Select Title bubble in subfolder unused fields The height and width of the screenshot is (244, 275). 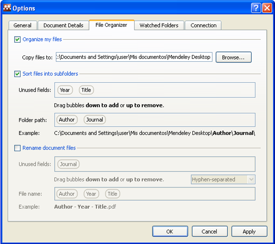click(86, 90)
